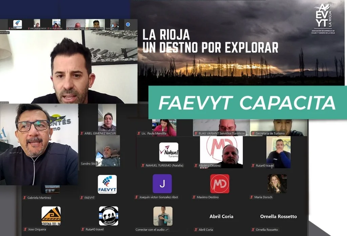Click the red MD square logo avatar
The width and height of the screenshot is (347, 236).
[x=220, y=184]
